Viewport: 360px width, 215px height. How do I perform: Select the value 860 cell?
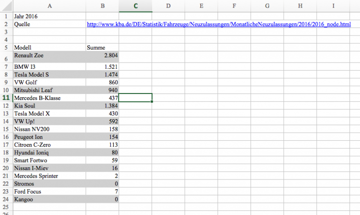(102, 82)
